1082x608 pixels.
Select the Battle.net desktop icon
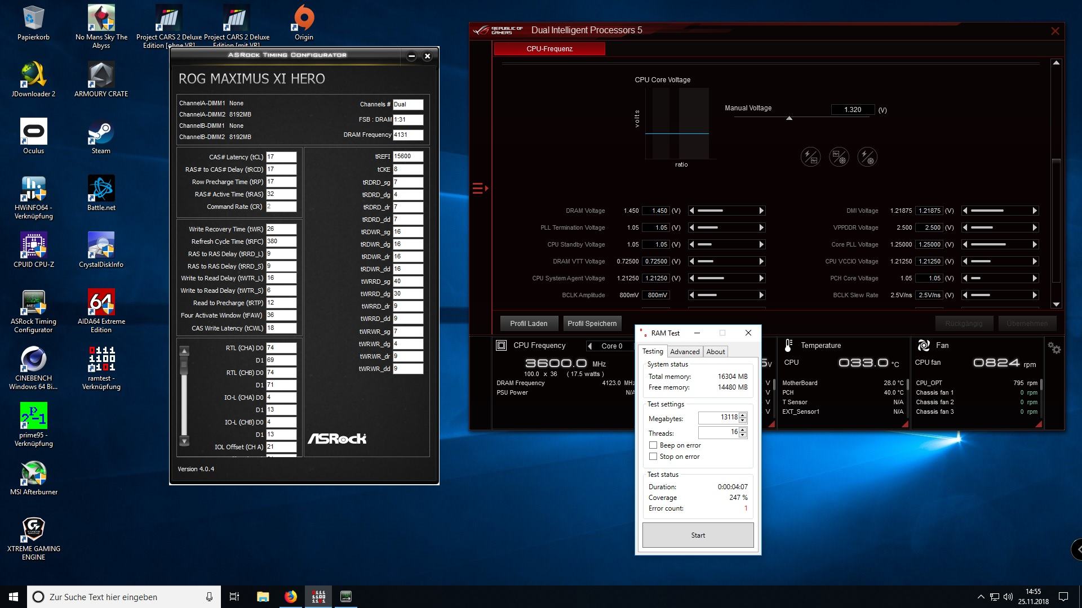click(x=101, y=193)
